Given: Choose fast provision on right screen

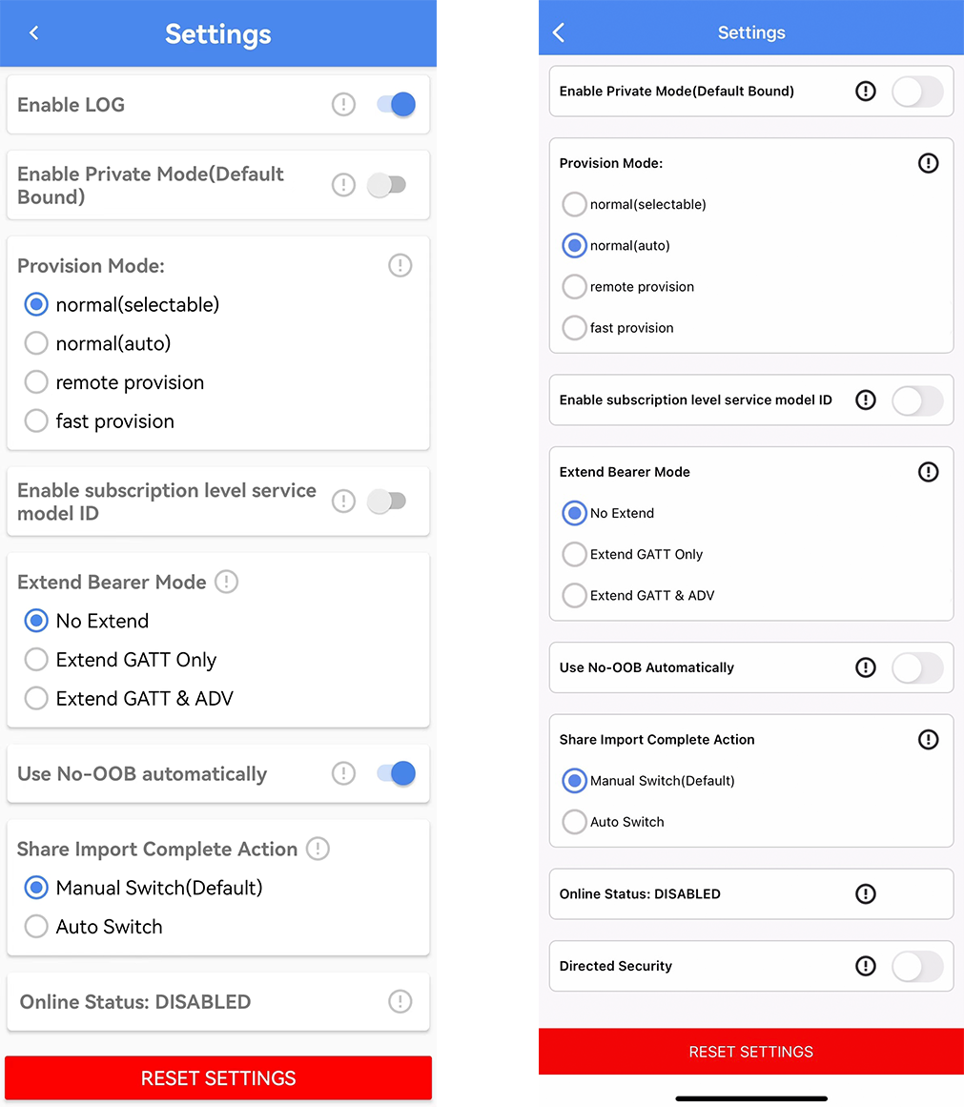Looking at the screenshot, I should click(x=574, y=328).
